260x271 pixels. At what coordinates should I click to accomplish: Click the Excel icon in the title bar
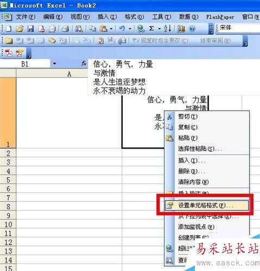4,5
